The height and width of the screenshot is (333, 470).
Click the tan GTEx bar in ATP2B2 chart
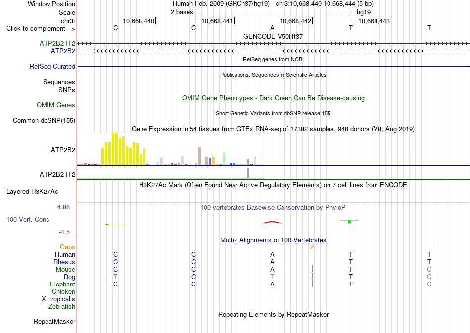coord(200,156)
